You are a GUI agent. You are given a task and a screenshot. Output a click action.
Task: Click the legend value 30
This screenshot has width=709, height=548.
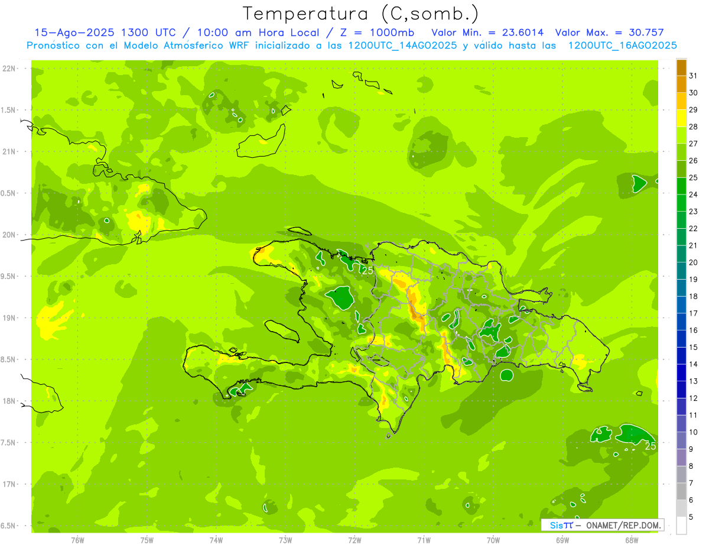(694, 93)
